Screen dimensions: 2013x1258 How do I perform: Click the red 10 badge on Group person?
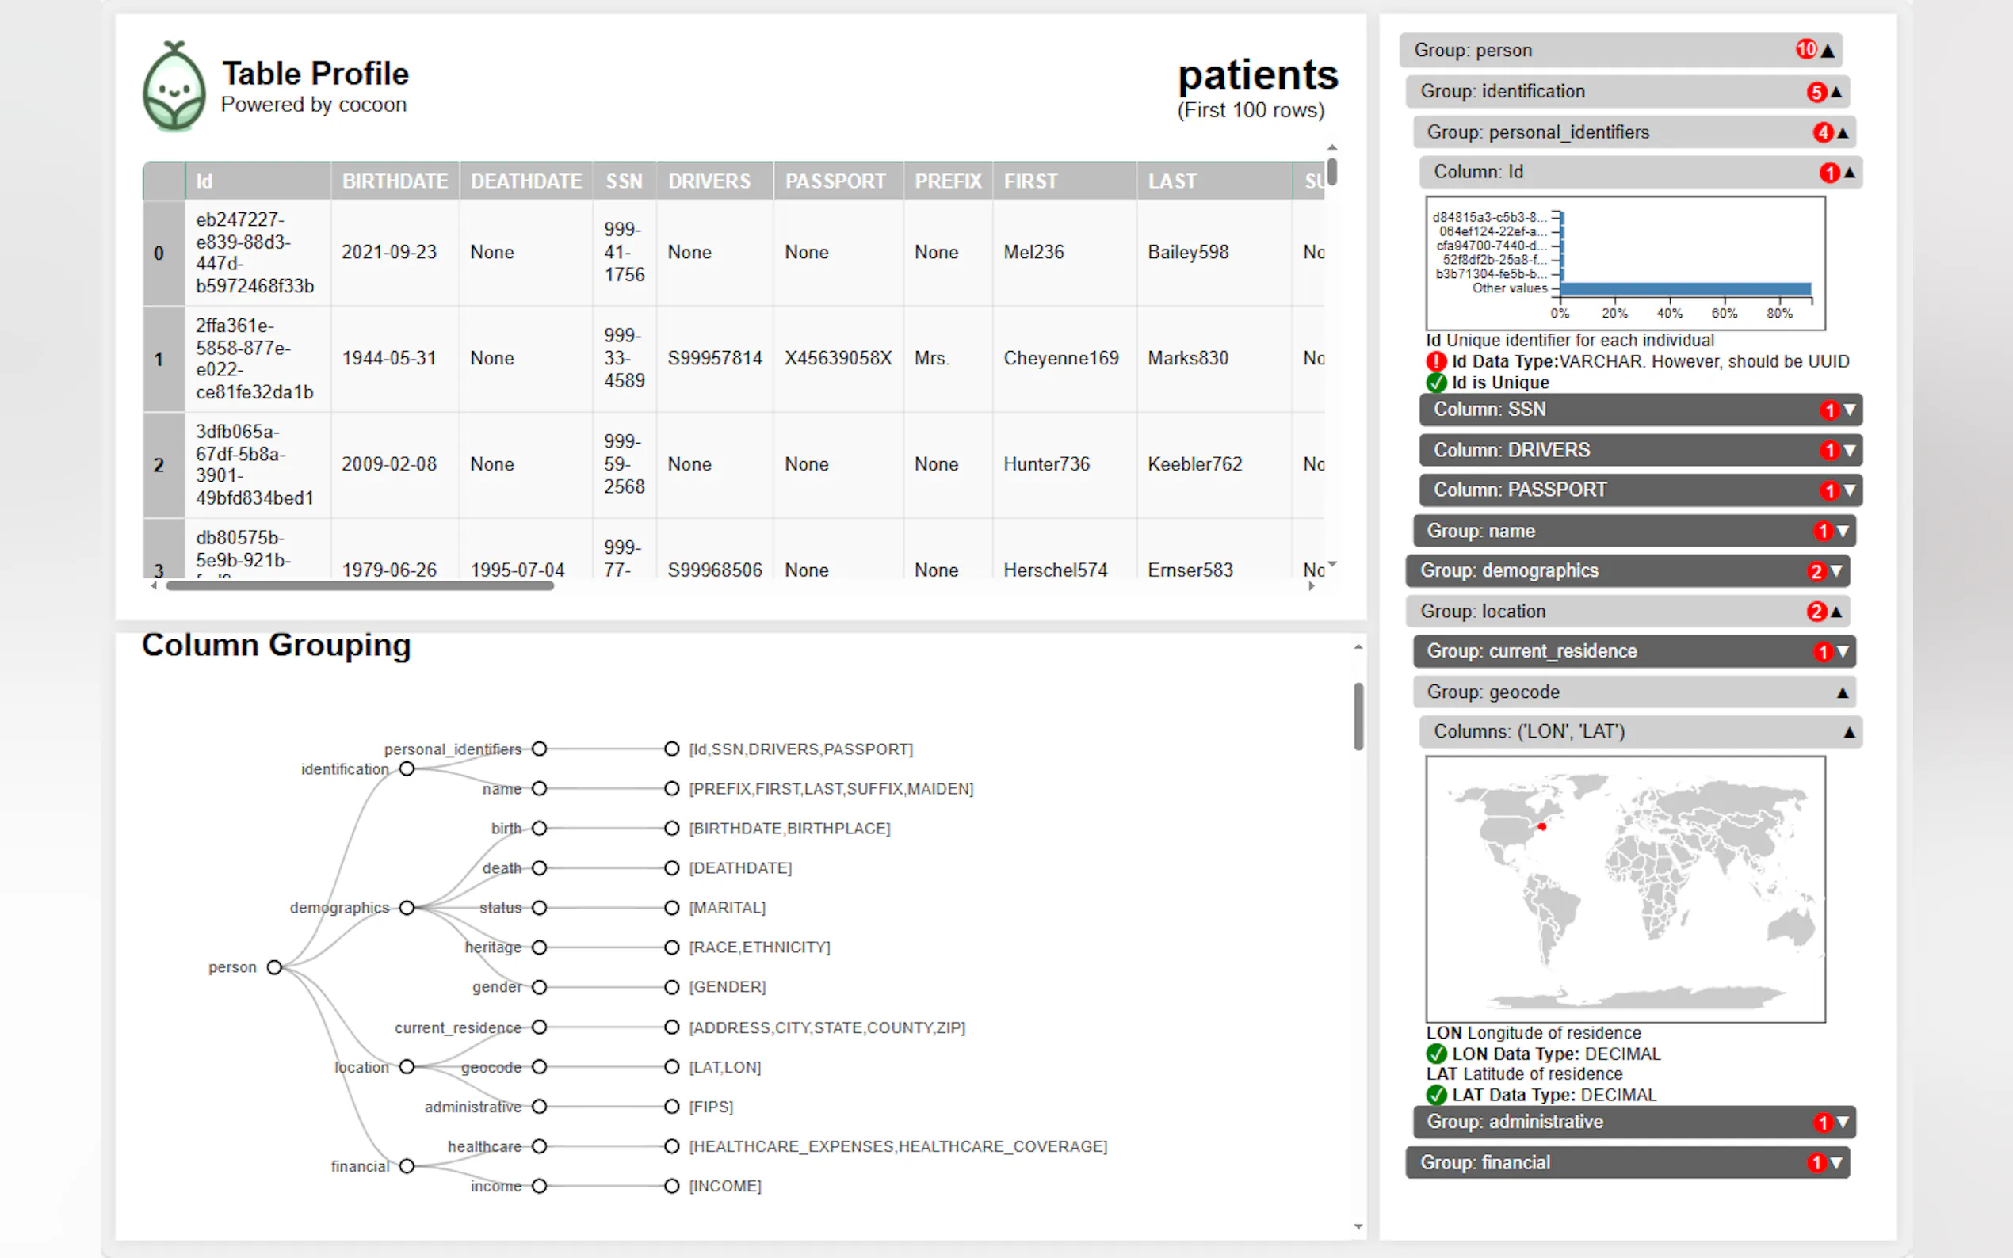click(x=1806, y=50)
